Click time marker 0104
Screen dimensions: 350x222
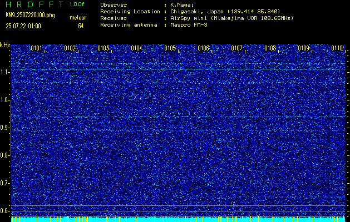tap(136, 48)
